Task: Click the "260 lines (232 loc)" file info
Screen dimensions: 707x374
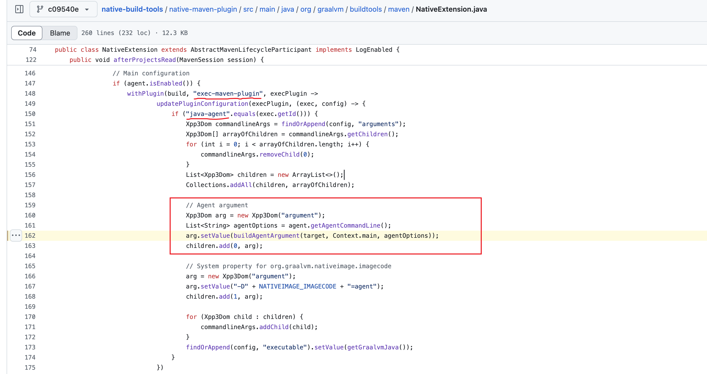Action: pos(116,33)
